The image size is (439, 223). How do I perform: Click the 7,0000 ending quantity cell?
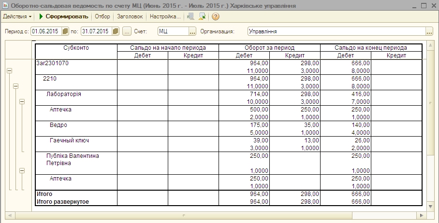pyautogui.click(x=361, y=102)
